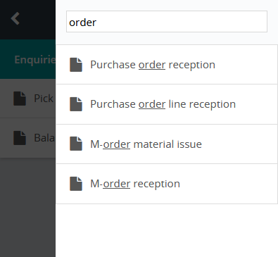Screen dimensions: 278x257
Task: Click the underlined "order" in M-order material issue
Action: click(x=117, y=144)
